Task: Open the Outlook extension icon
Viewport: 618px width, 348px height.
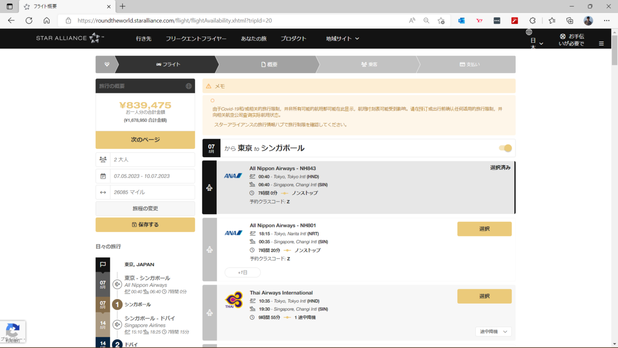Action: (x=461, y=21)
